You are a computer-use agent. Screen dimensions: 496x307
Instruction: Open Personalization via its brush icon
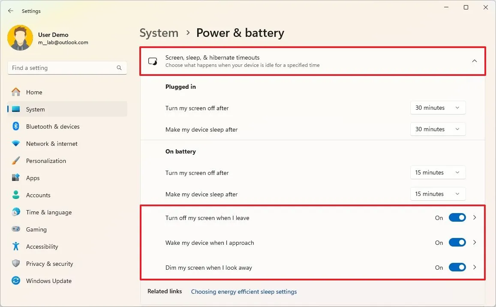pos(16,161)
